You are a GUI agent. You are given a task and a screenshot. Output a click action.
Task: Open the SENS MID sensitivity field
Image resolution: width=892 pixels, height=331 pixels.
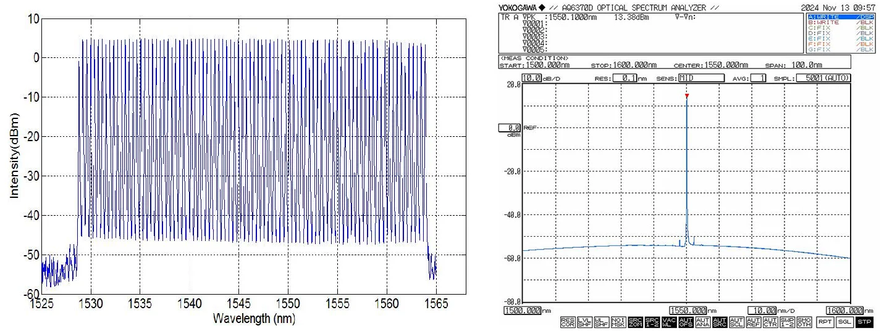click(x=701, y=78)
